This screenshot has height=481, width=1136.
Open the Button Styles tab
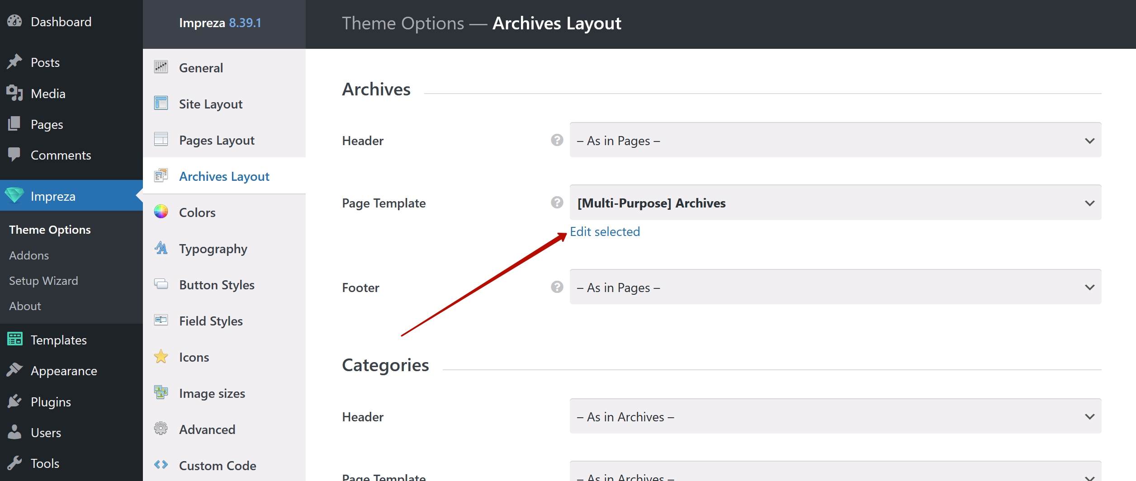click(224, 284)
